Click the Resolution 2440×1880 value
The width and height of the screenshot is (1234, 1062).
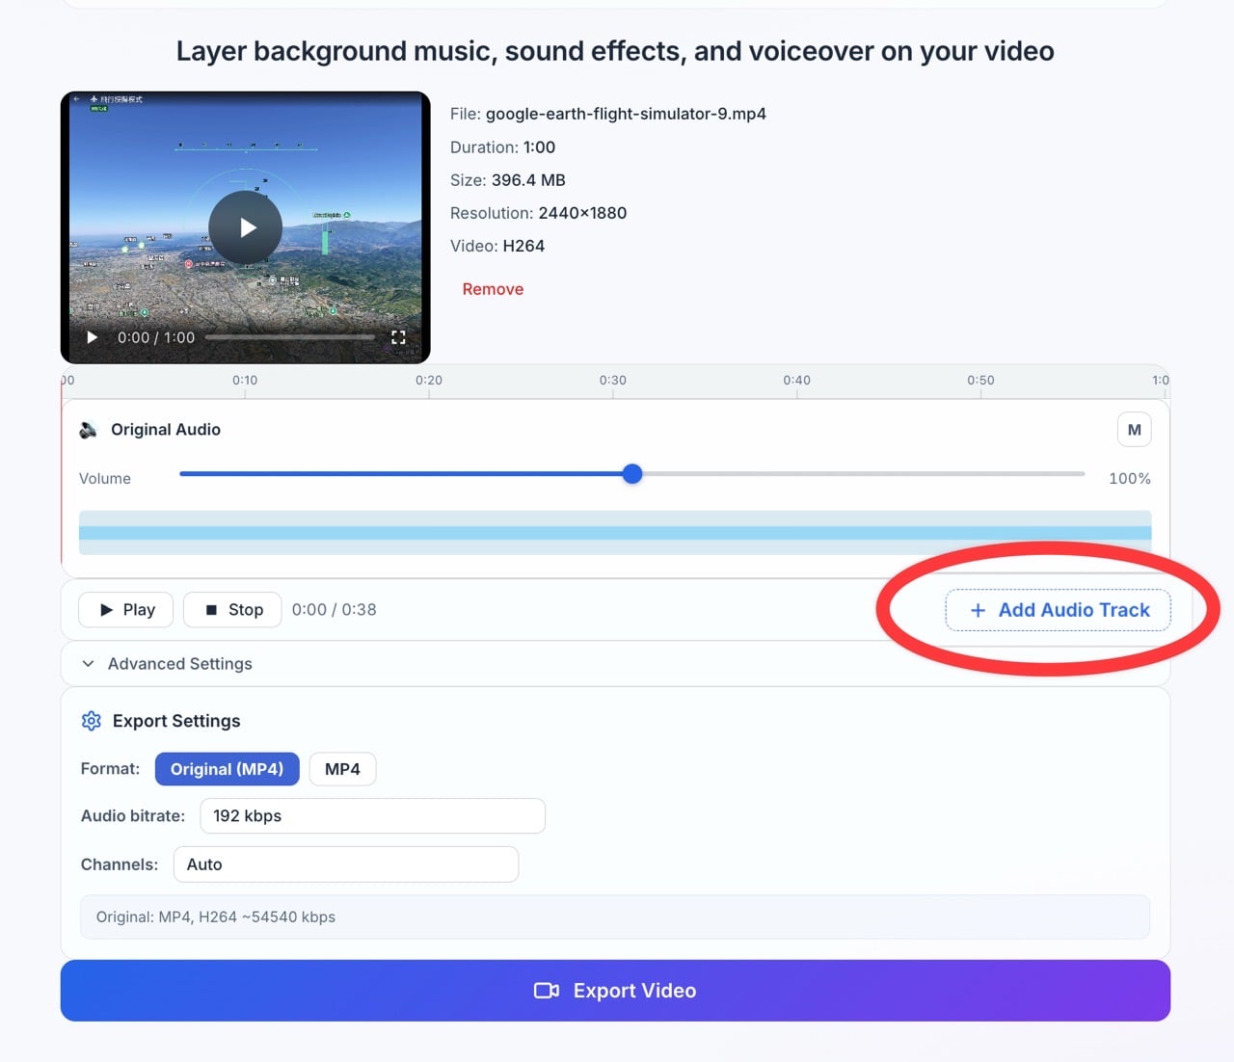point(582,213)
